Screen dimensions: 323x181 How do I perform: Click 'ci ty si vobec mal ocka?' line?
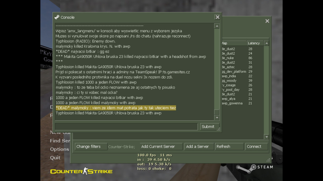(x=87, y=93)
